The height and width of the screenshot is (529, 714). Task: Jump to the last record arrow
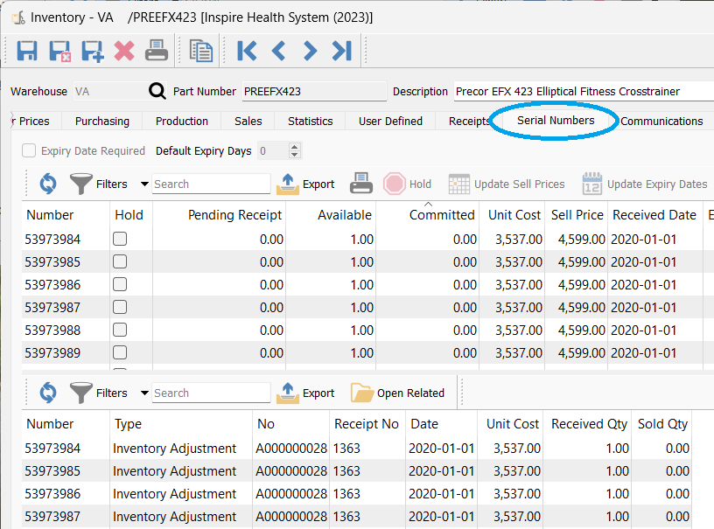pyautogui.click(x=341, y=51)
